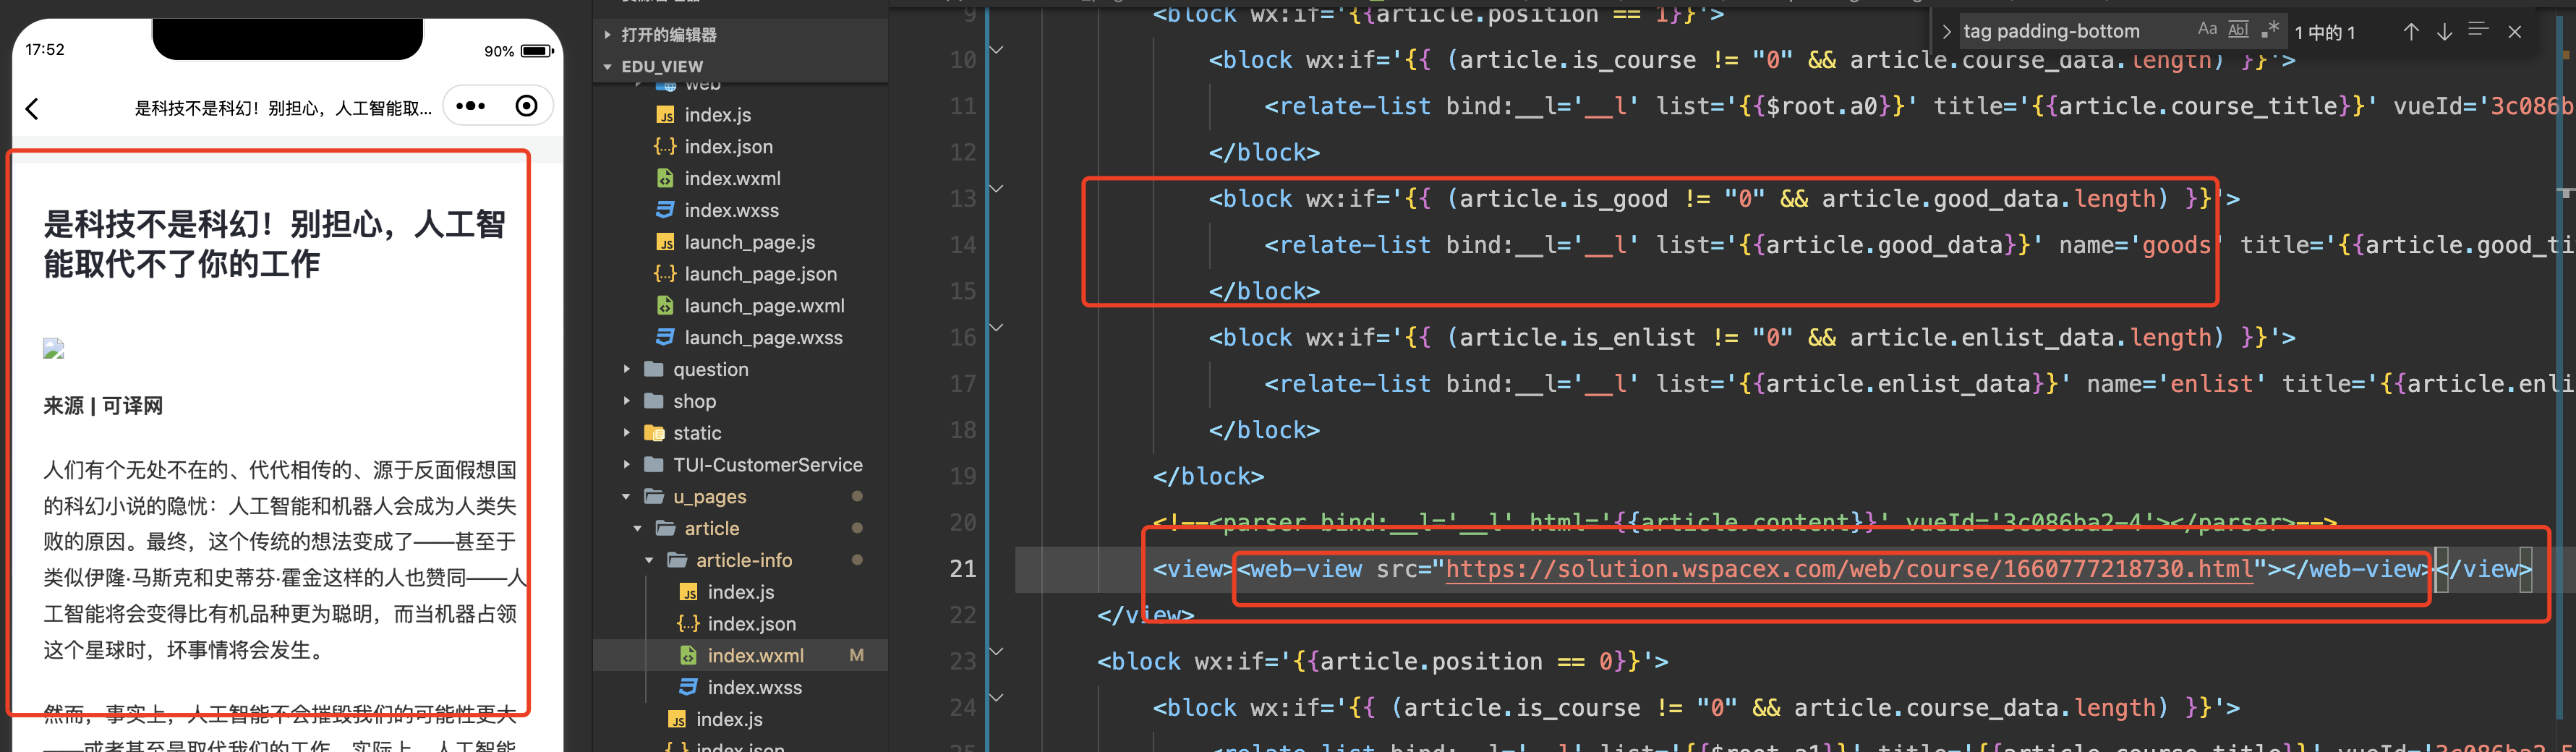Click the question folder icon
Screen dimensions: 2576x752
click(x=655, y=369)
